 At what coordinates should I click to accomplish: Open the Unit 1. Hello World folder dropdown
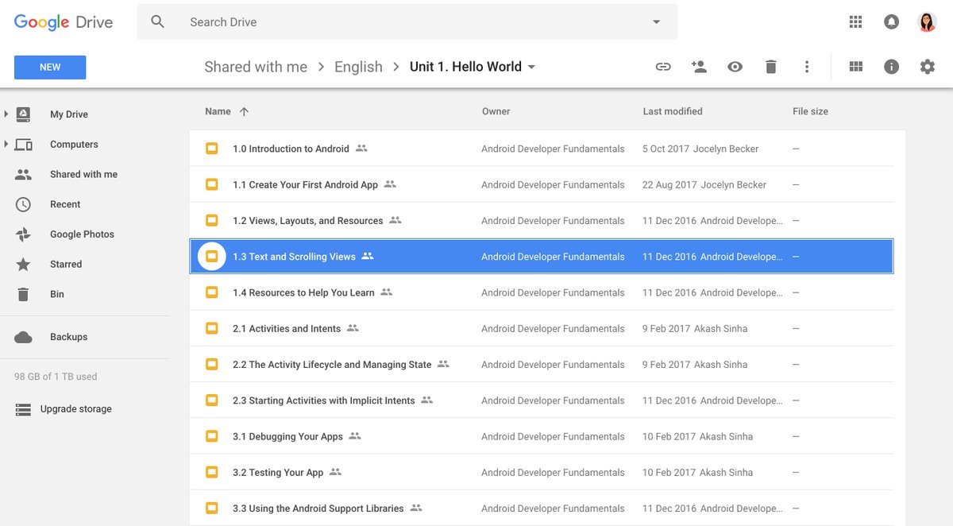(x=531, y=67)
